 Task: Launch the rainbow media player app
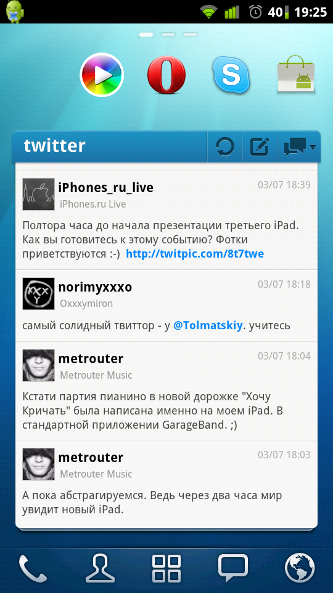coord(102,75)
